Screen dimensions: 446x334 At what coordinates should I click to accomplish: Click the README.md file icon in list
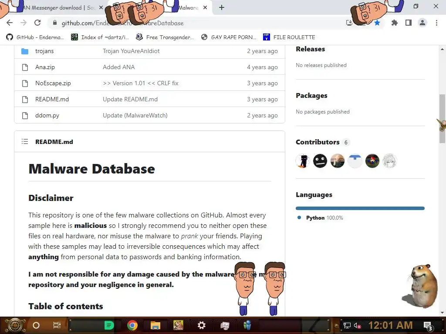point(25,100)
